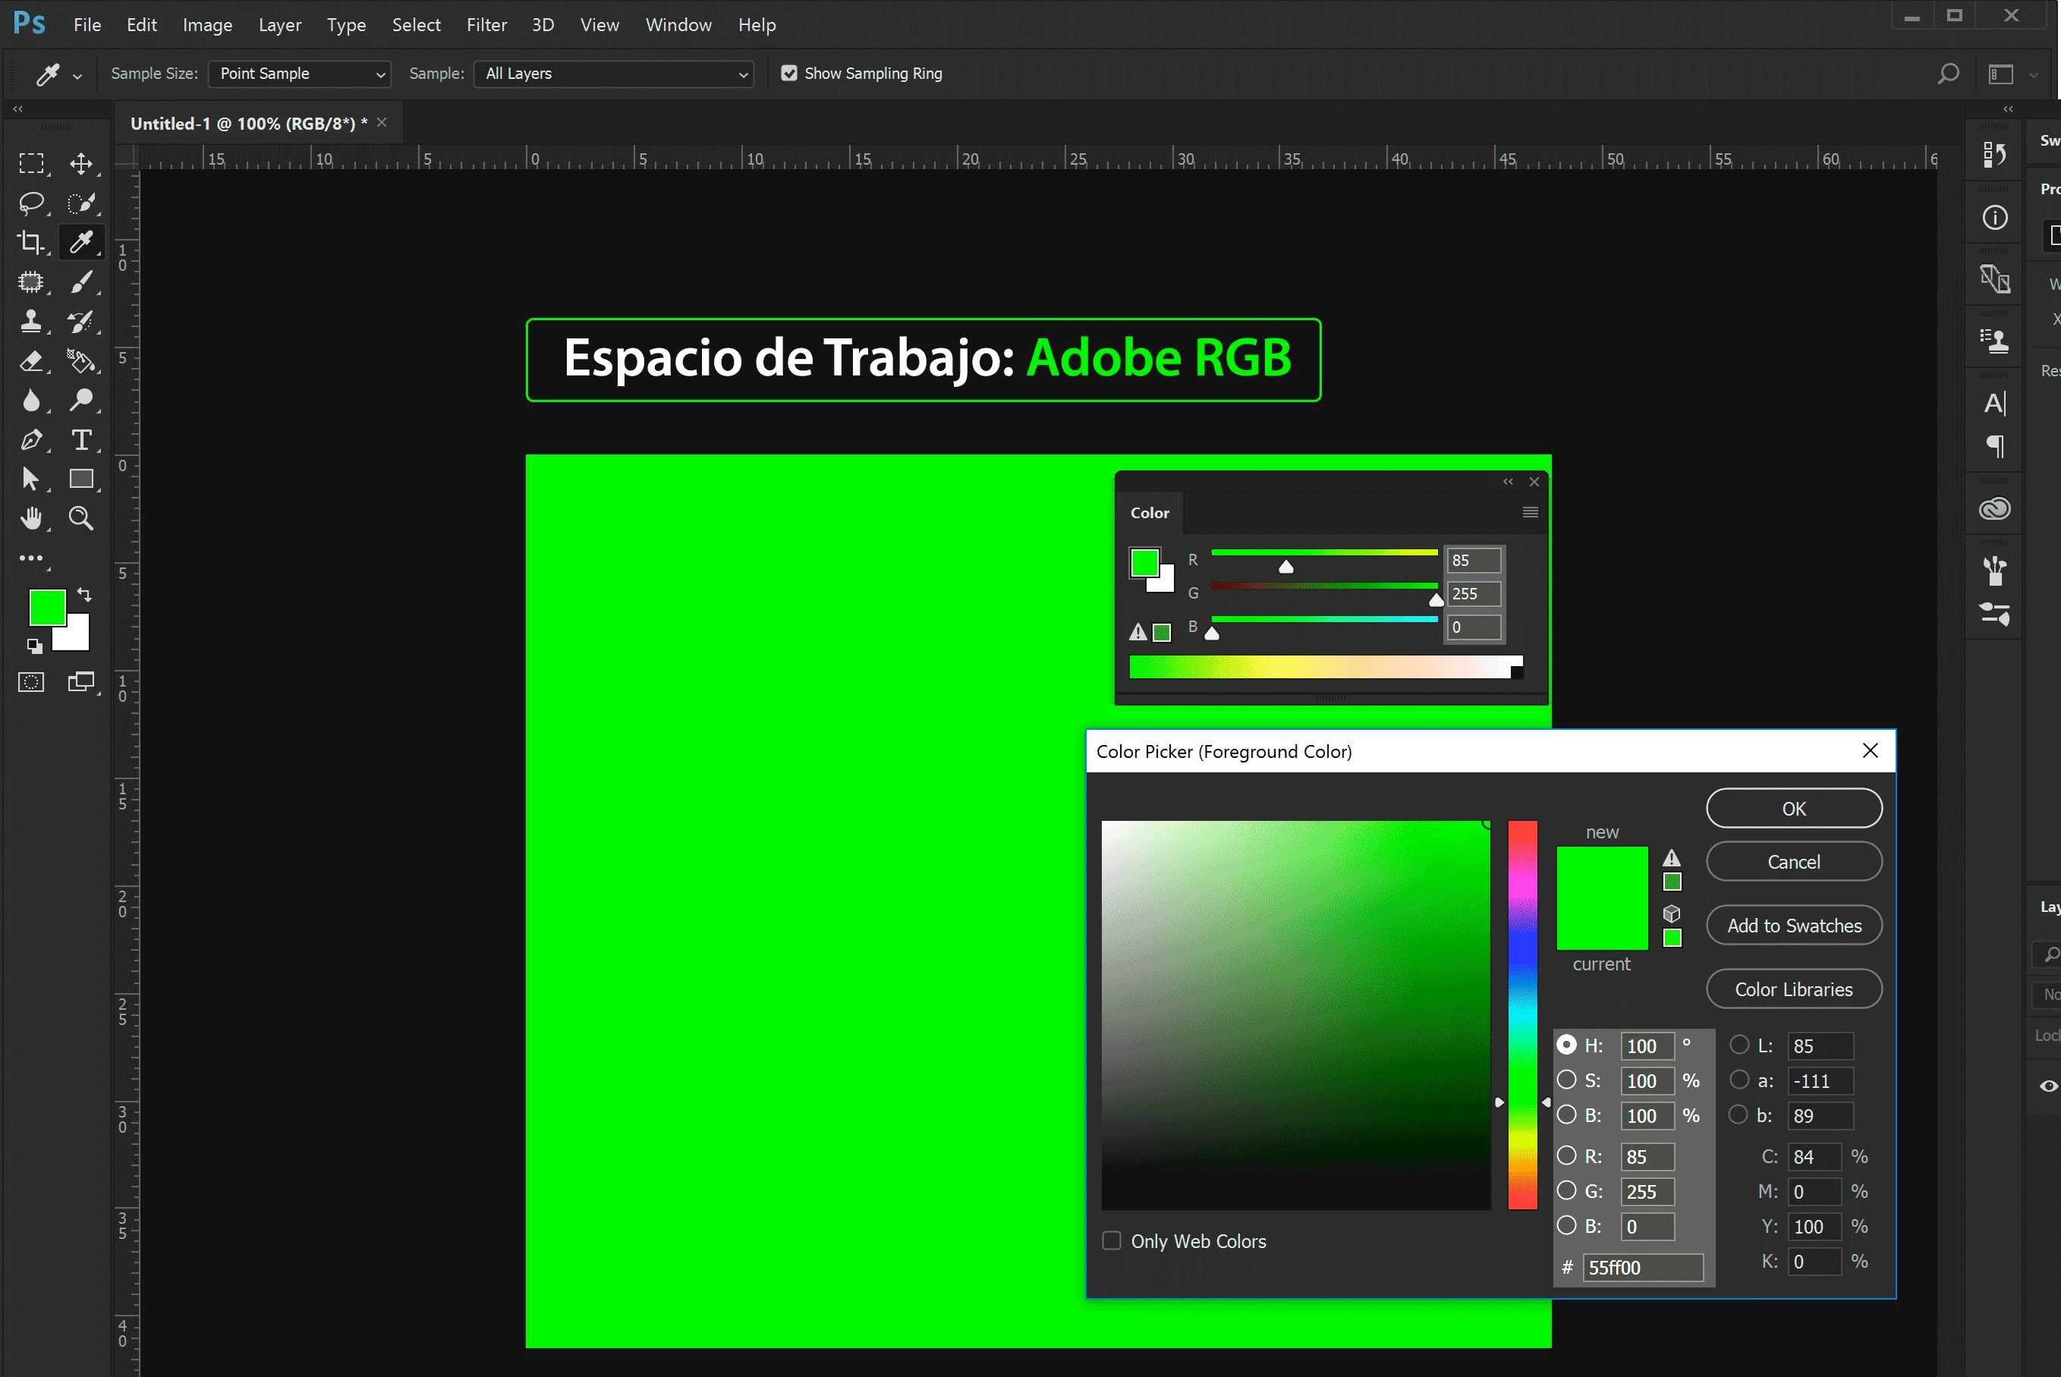Open the Sample Size dropdown
The width and height of the screenshot is (2061, 1377).
[300, 74]
